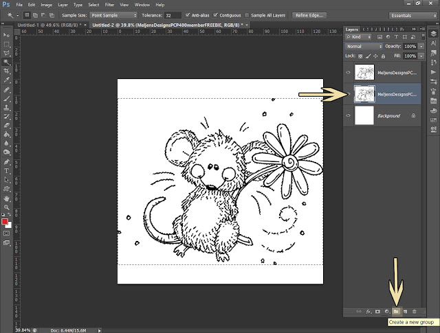Toggle Contiguous checkbox
The height and width of the screenshot is (333, 440).
(215, 15)
